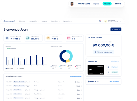Click the Note de frais tag row
Image resolution: width=137 pixels, height=101 pixels.
43,90
